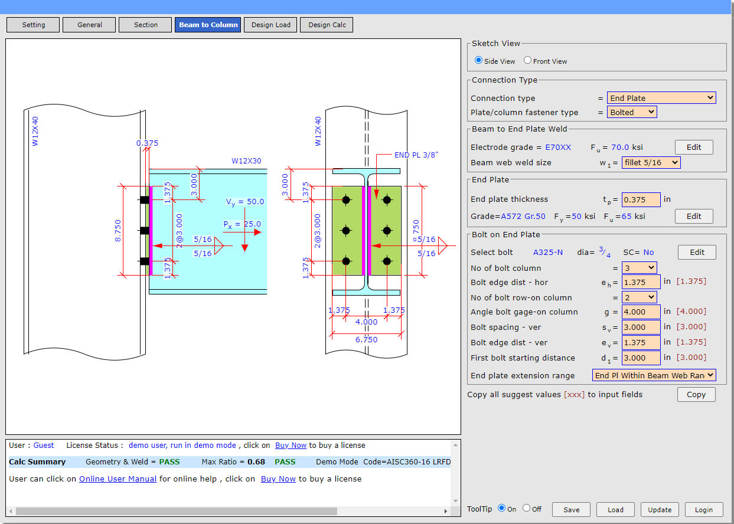Image resolution: width=734 pixels, height=524 pixels.
Task: Switch to the Design Load tab
Action: 270,25
